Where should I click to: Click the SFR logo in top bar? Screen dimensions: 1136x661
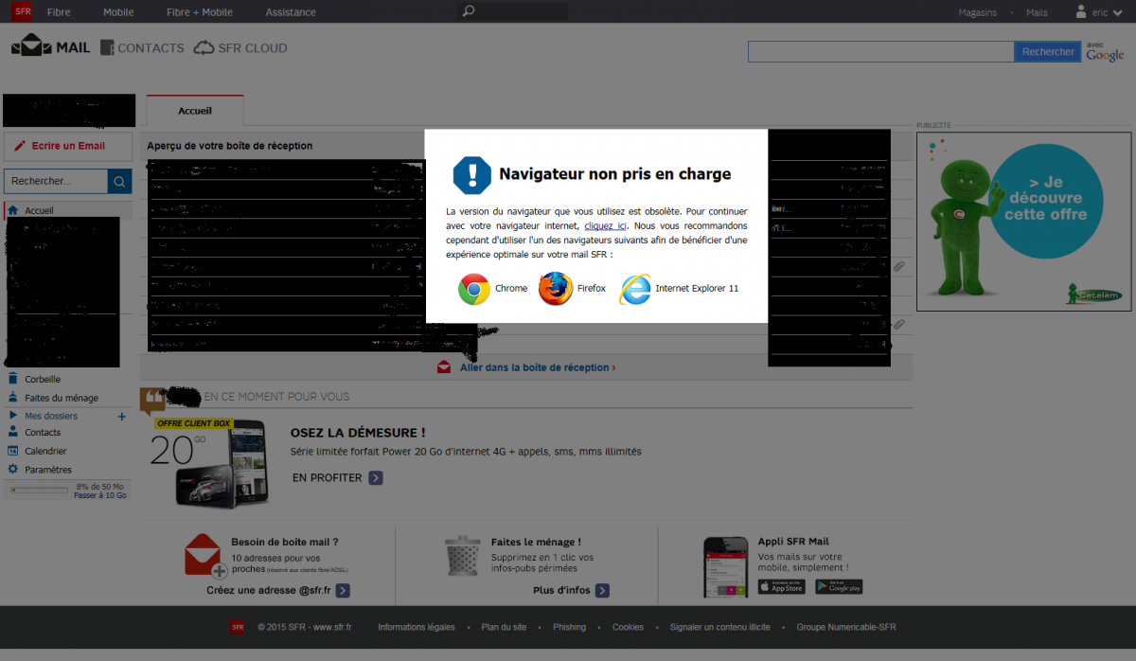pos(23,11)
